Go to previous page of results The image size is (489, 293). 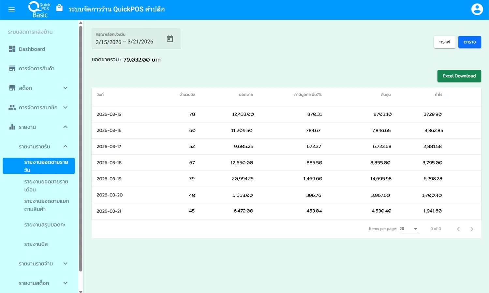(x=458, y=229)
